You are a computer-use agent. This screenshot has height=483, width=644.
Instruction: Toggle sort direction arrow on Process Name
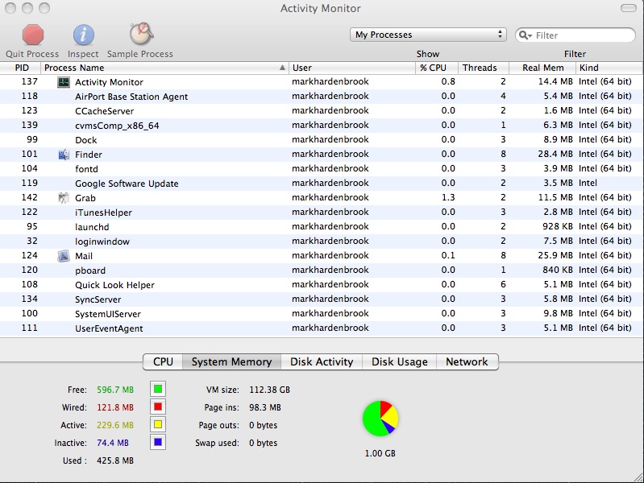[282, 68]
